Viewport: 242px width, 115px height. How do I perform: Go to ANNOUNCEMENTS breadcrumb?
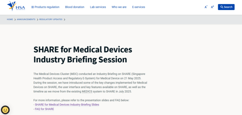tap(26, 20)
